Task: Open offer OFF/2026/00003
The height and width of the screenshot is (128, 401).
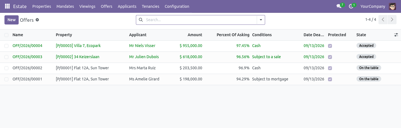Action: (x=27, y=57)
